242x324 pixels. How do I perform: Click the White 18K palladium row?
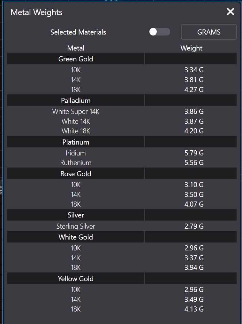point(76,131)
